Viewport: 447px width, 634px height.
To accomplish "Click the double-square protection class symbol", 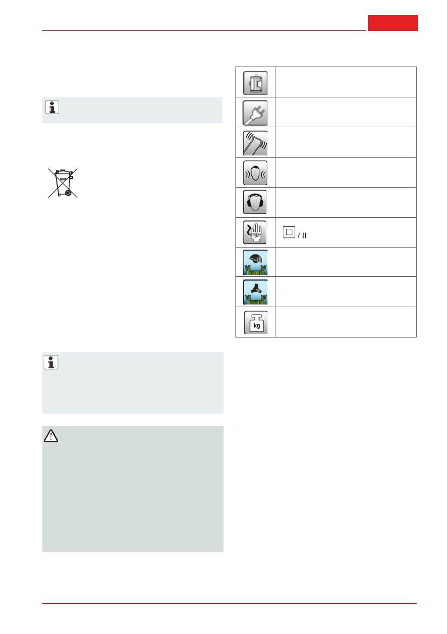I will click(x=288, y=232).
